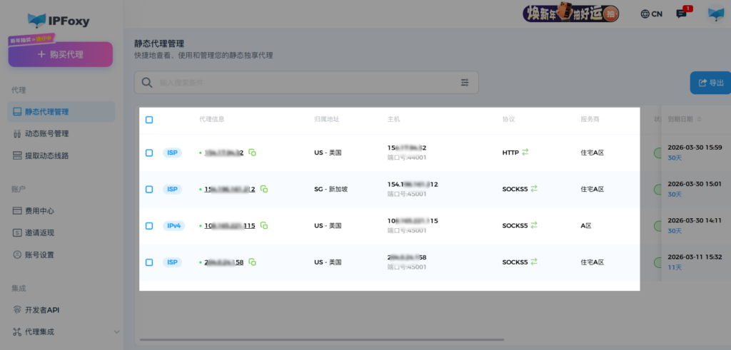This screenshot has width=731, height=350.
Task: Click the switch-protocol arrows next to HTTP
Action: (525, 152)
